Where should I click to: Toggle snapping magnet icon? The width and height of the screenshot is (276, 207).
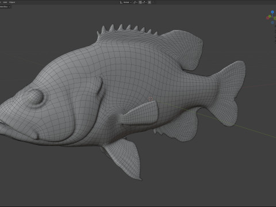coord(140,2)
